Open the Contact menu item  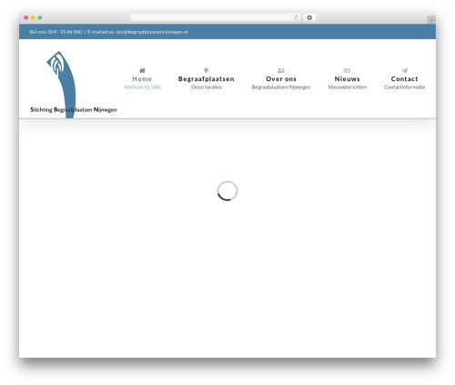(404, 79)
